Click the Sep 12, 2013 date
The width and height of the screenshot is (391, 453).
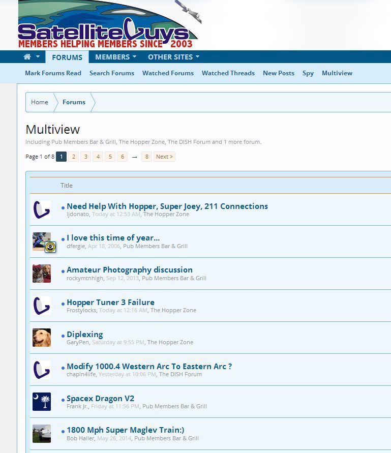pyautogui.click(x=123, y=278)
